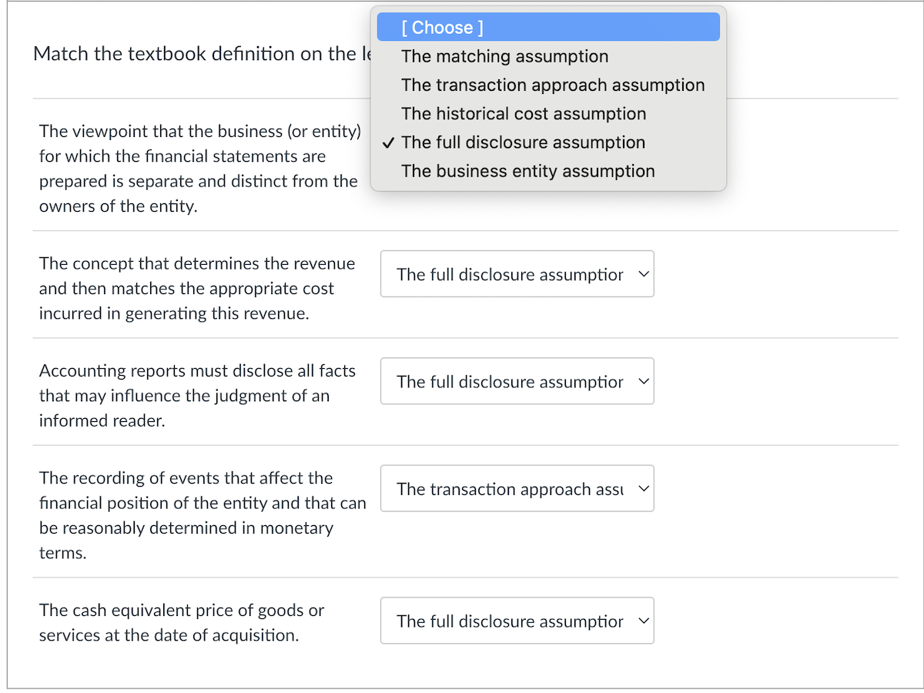Choose "The matching assumption" from the open list

point(504,56)
